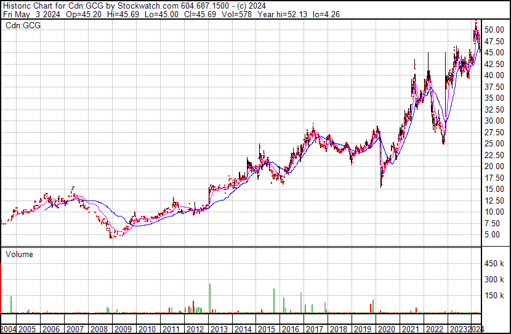Click the 50.00 price axis label

(494, 30)
